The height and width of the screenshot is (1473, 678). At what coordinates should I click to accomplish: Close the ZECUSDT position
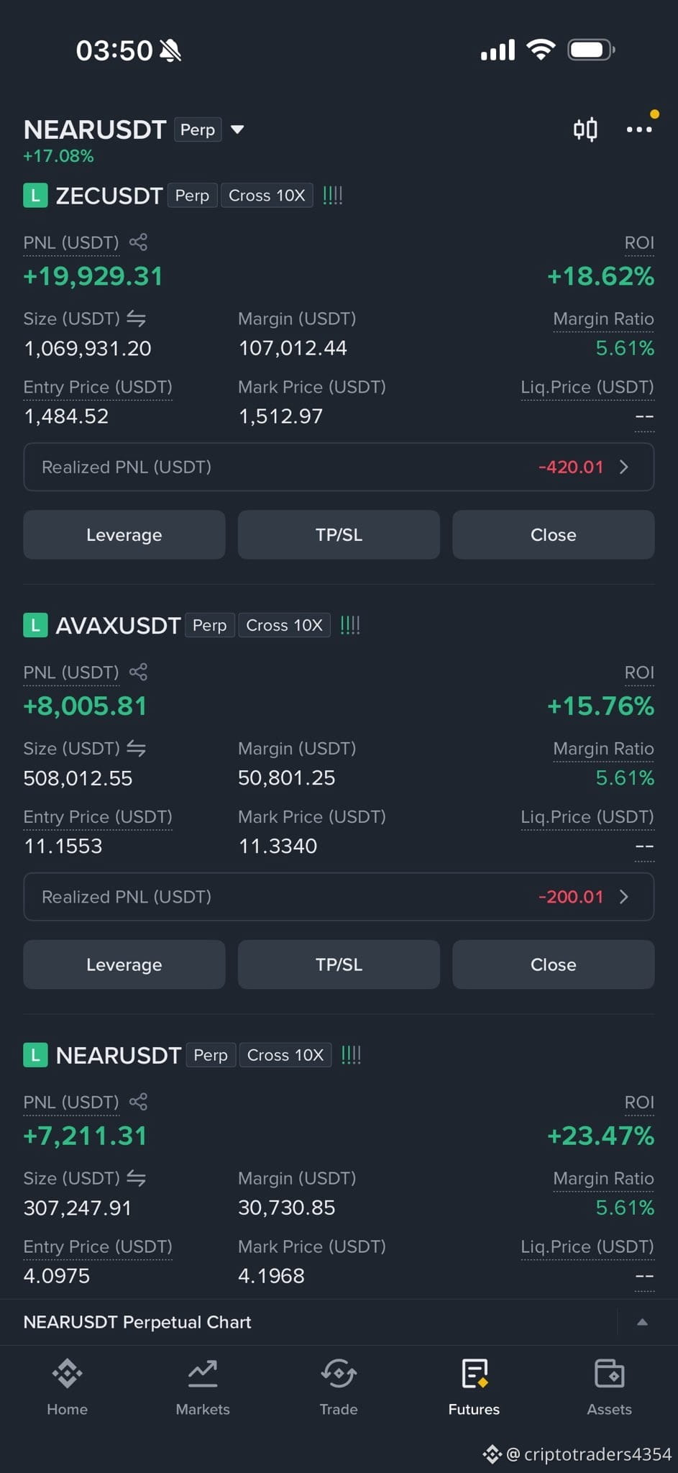pos(553,534)
